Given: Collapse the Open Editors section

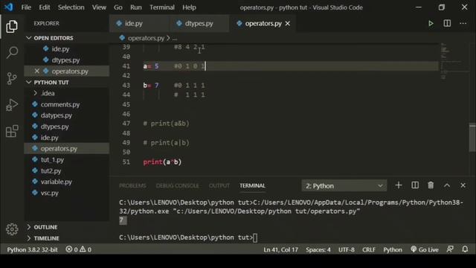Looking at the screenshot, I should 66,38.
